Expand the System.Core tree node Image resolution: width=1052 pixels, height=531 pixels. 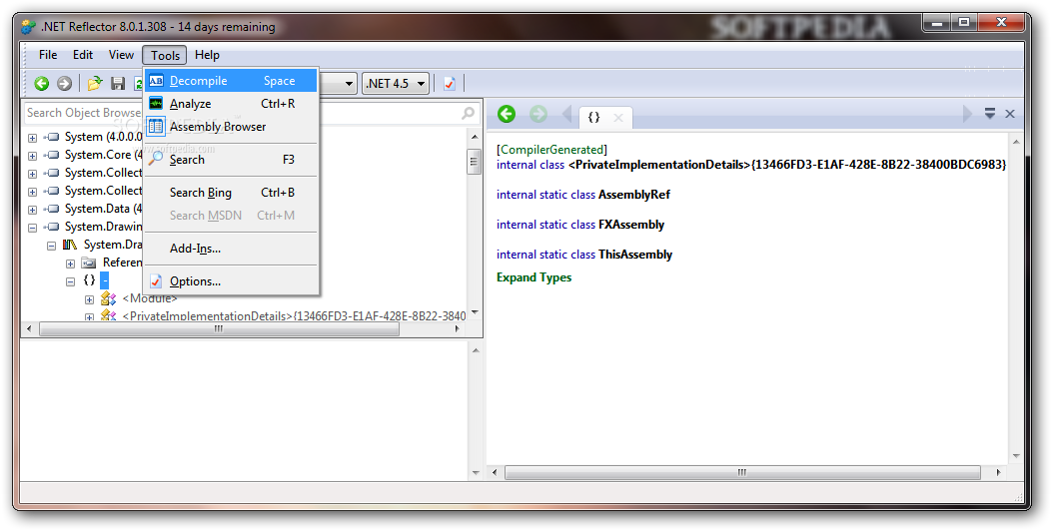(x=32, y=156)
